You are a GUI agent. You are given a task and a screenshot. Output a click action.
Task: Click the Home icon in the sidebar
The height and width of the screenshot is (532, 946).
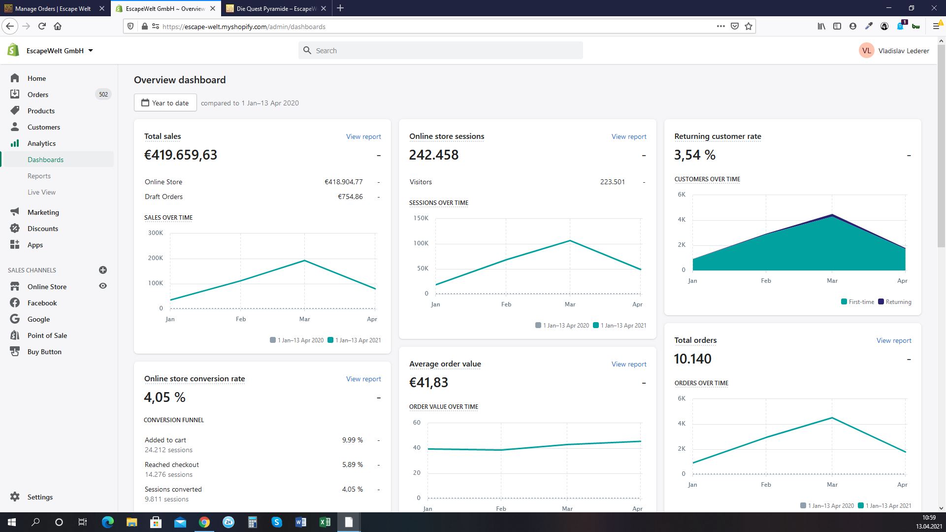point(15,78)
